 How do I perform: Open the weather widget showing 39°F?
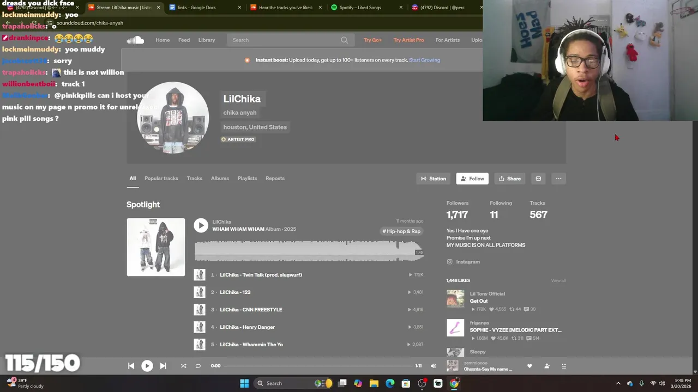coord(25,383)
